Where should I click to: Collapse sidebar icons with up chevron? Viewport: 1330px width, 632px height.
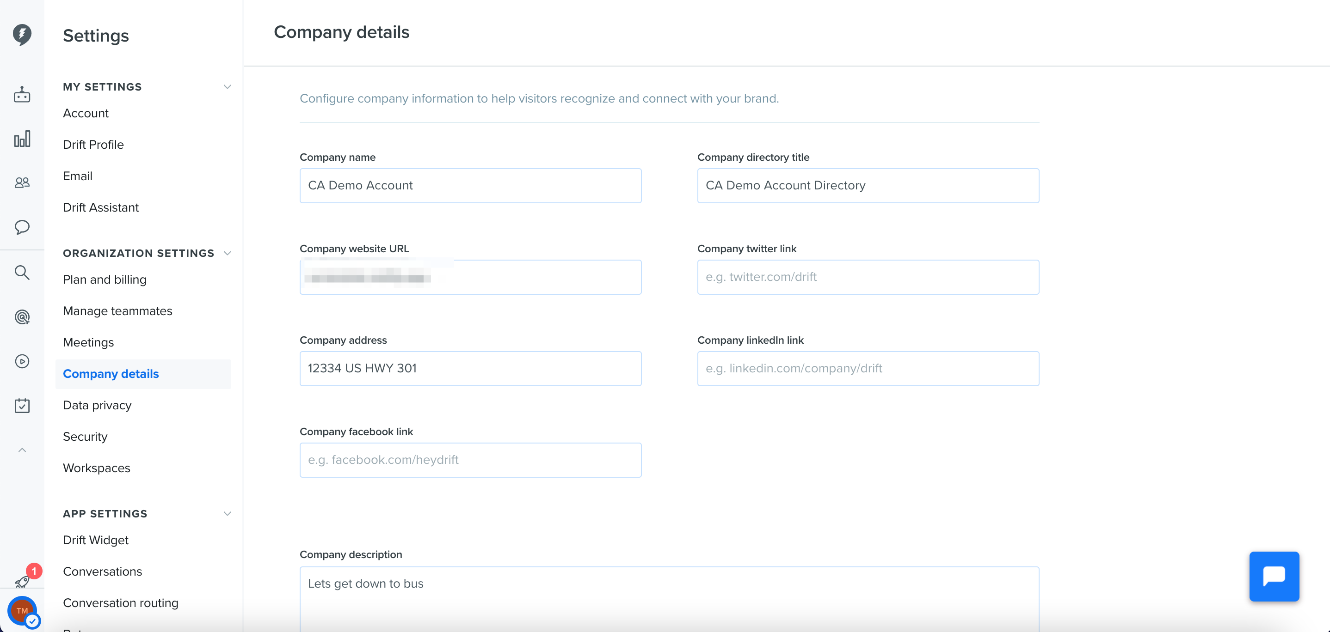(x=22, y=450)
